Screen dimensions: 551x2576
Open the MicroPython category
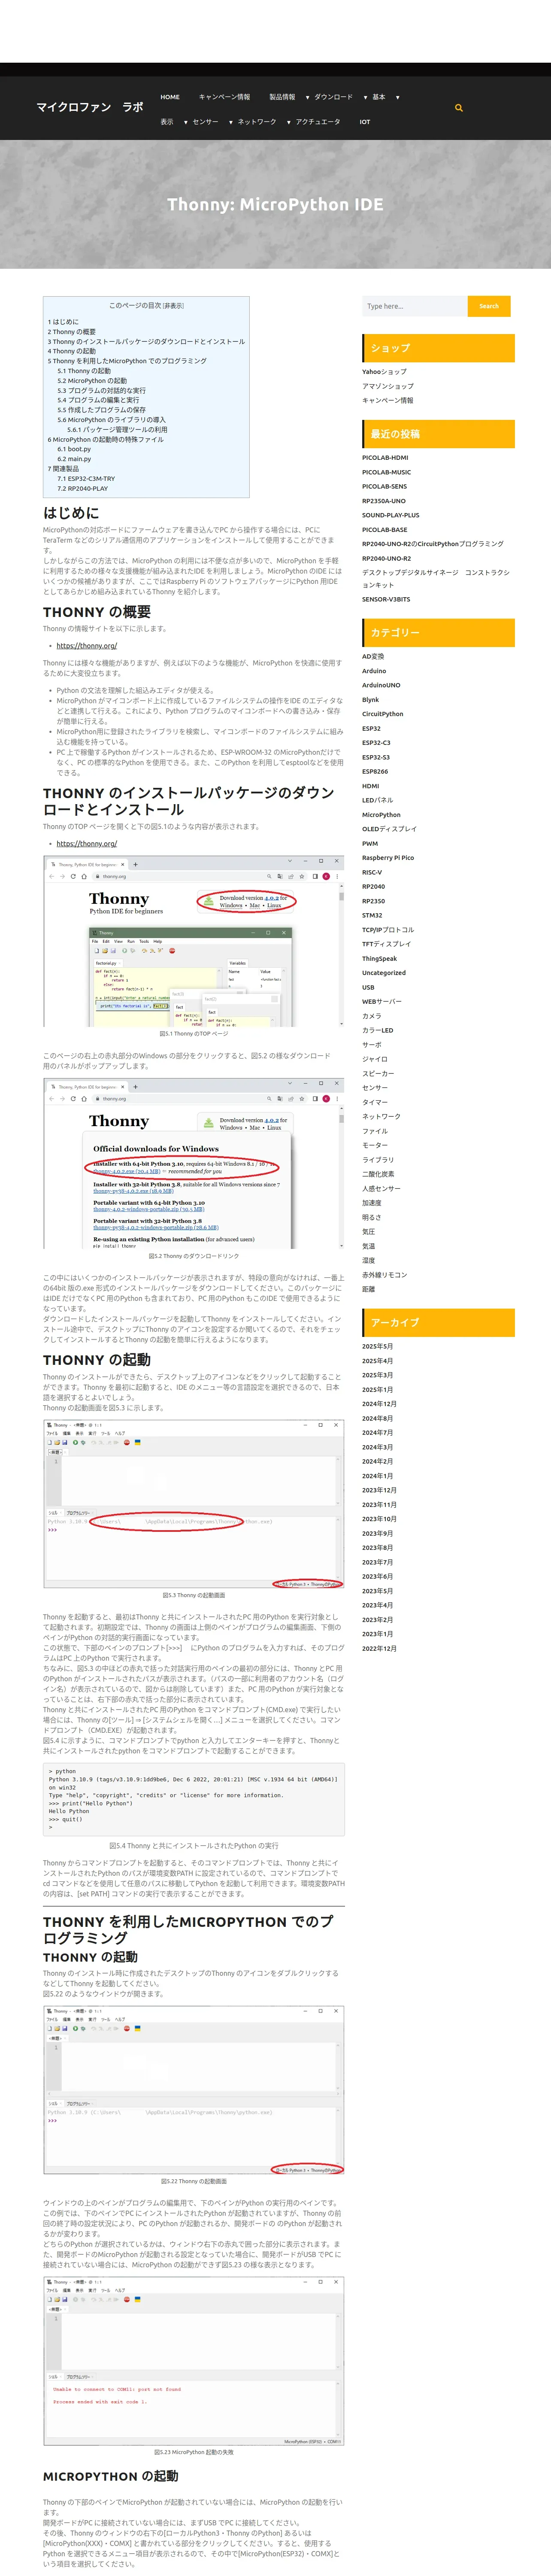[381, 815]
